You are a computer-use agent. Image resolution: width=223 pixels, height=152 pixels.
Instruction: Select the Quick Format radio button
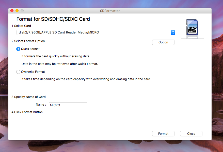(x=18, y=49)
